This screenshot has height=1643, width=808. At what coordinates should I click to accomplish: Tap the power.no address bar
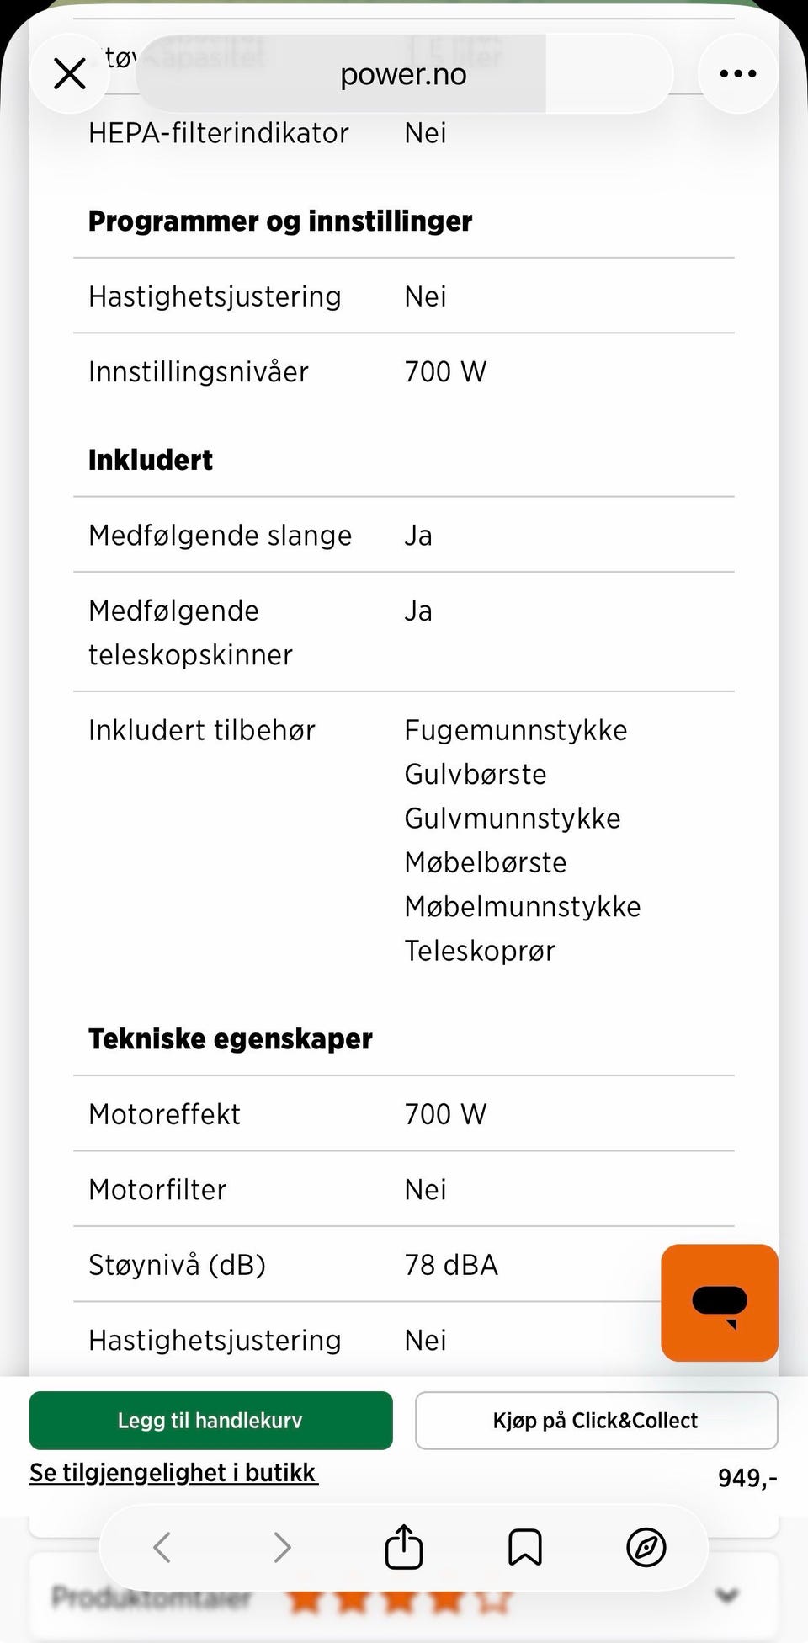click(x=403, y=74)
